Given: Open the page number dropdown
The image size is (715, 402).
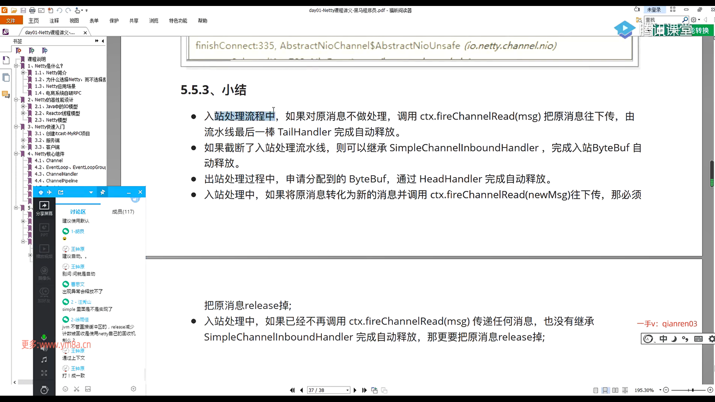Looking at the screenshot, I should tap(347, 390).
